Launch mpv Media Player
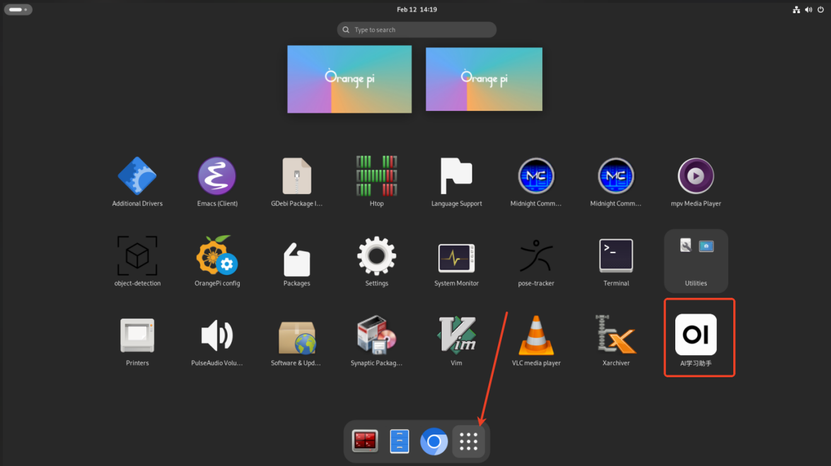The image size is (831, 466). (x=696, y=176)
